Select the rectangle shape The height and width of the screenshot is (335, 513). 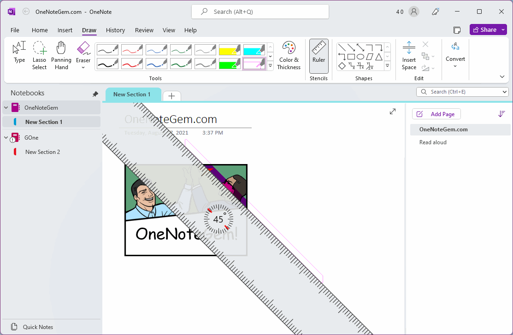[x=351, y=57]
